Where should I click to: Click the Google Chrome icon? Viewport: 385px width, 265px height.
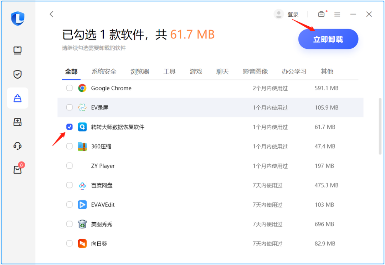pyautogui.click(x=82, y=88)
